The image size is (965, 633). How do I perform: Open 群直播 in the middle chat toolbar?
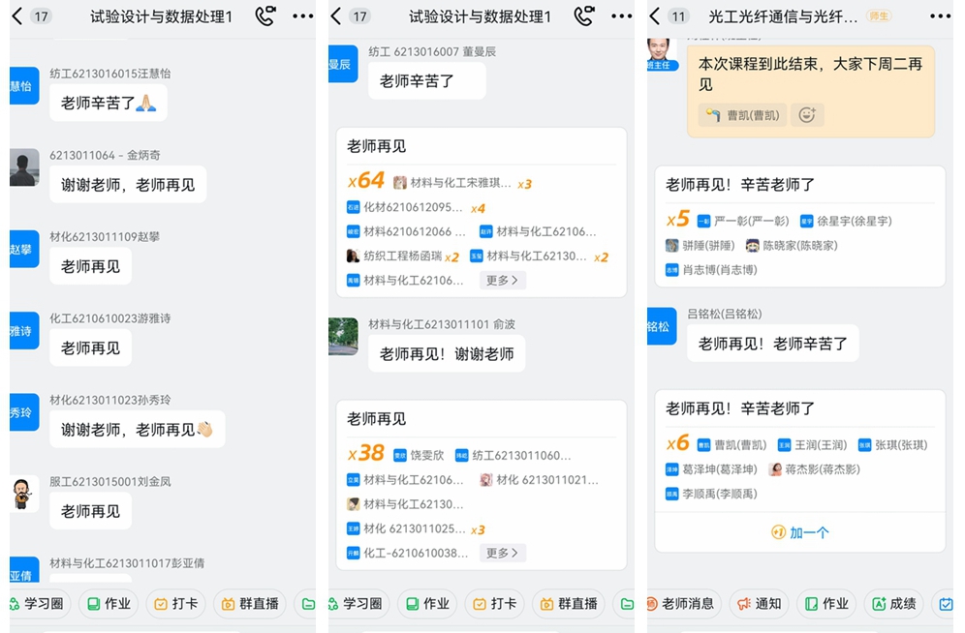click(568, 604)
